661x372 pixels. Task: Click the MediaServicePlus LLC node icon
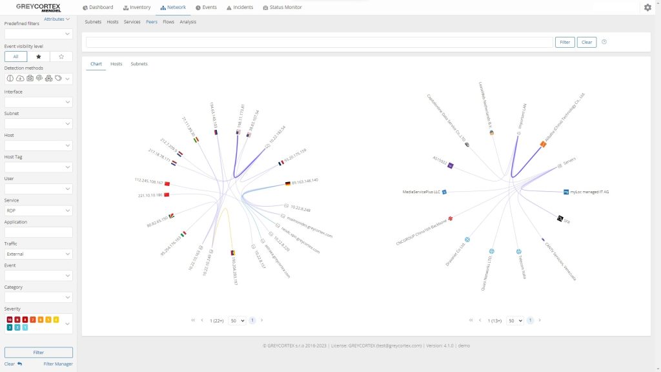coord(444,192)
